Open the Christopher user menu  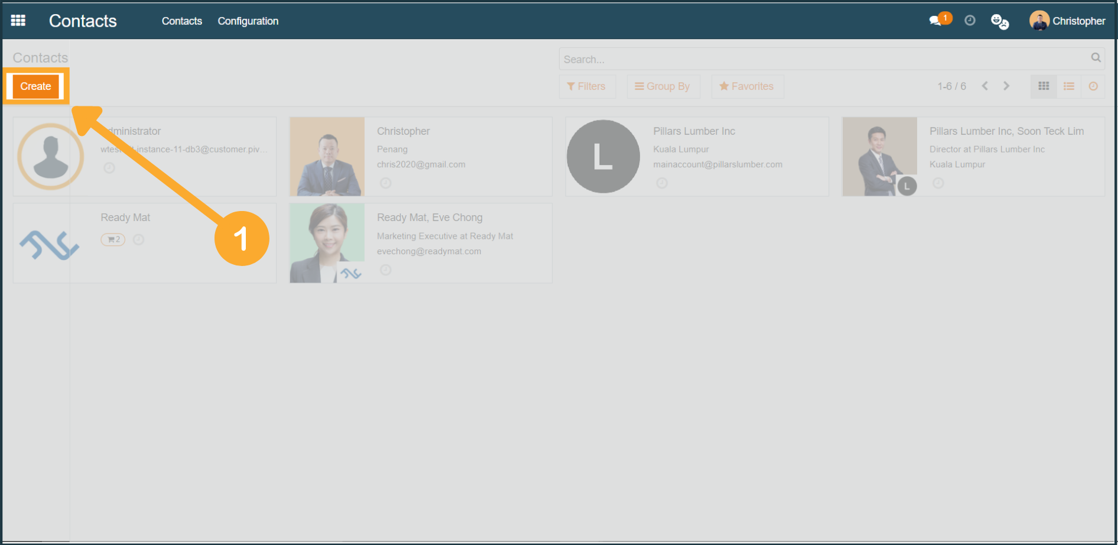(x=1067, y=21)
